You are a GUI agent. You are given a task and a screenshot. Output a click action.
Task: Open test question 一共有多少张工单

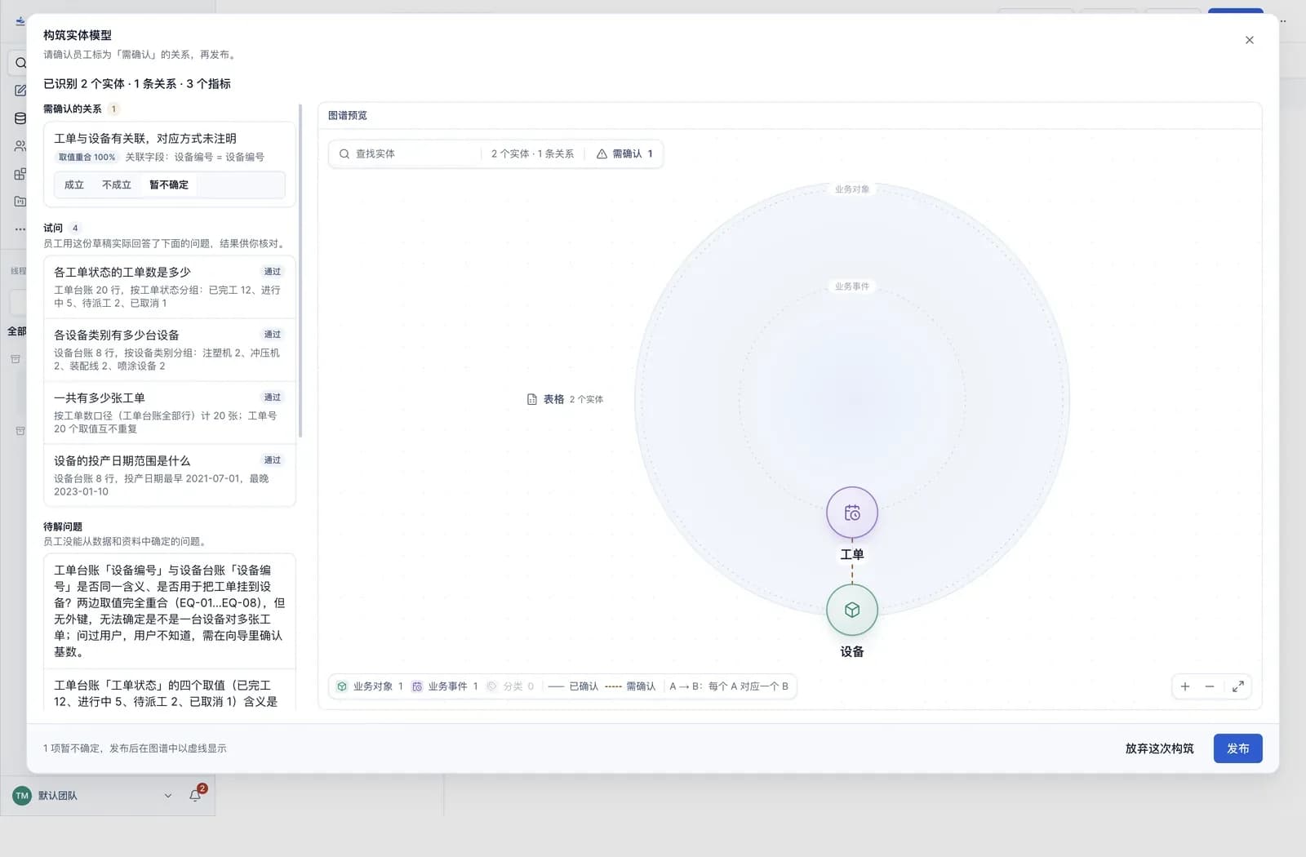point(170,413)
